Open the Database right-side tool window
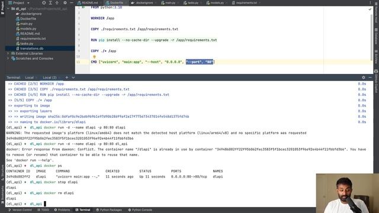Image resolution: width=379 pixels, height=213 pixels. 376,37
